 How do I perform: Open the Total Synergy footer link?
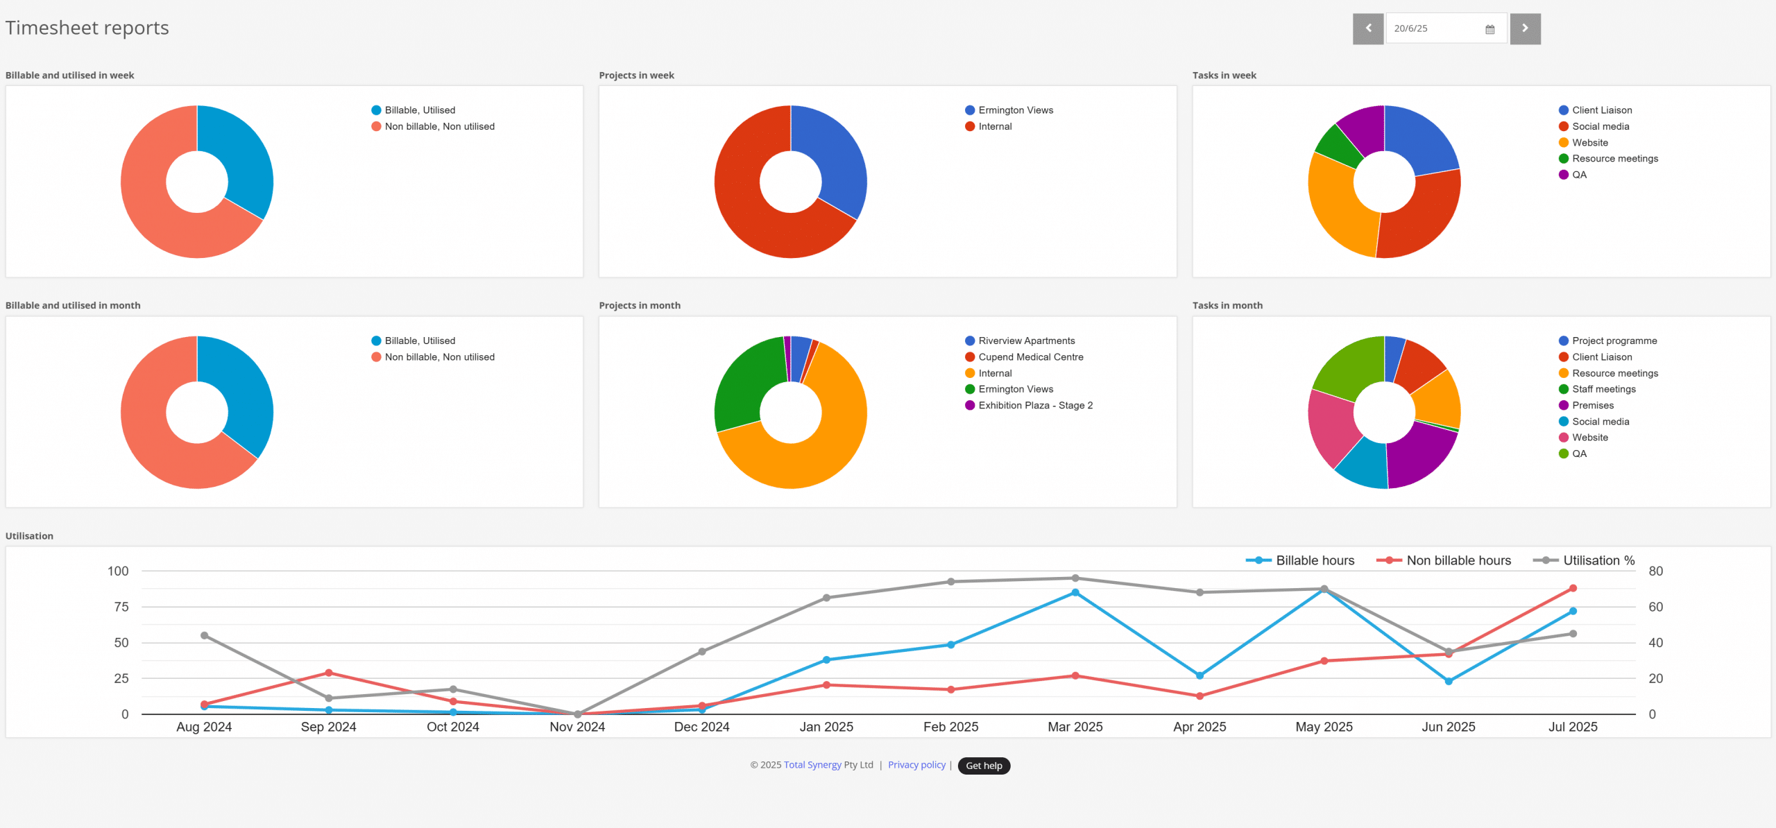pyautogui.click(x=812, y=765)
